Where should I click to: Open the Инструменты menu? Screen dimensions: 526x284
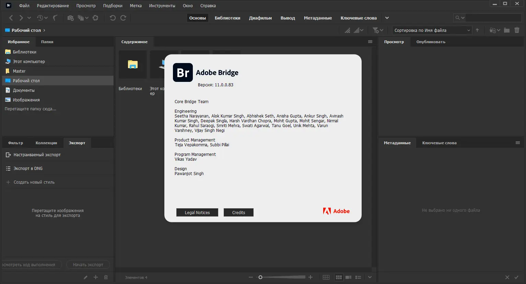pyautogui.click(x=162, y=6)
